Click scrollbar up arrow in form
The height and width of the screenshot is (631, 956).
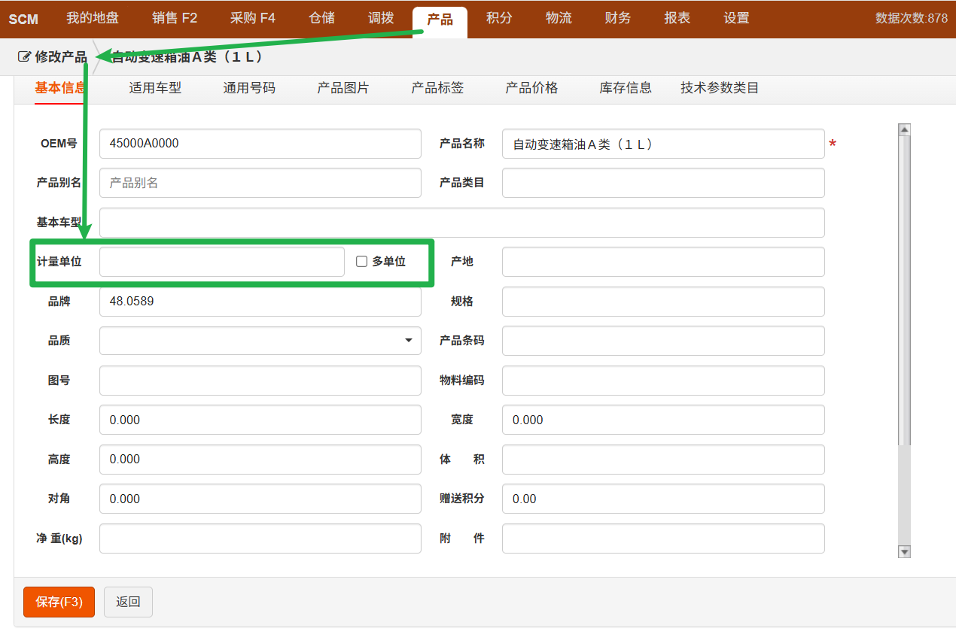point(905,130)
